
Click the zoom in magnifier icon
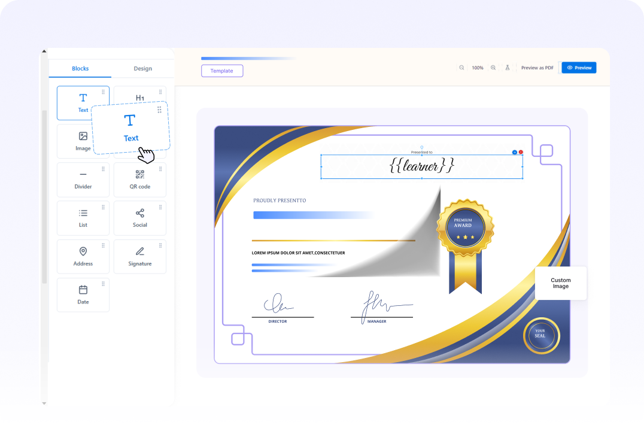(493, 68)
